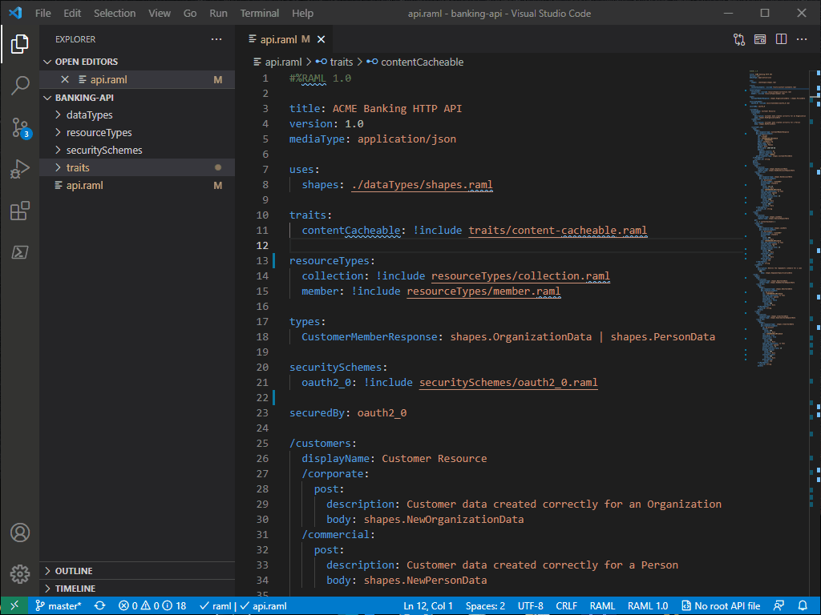Viewport: 821px width, 615px height.
Task: Open the Edit menu
Action: [x=72, y=13]
